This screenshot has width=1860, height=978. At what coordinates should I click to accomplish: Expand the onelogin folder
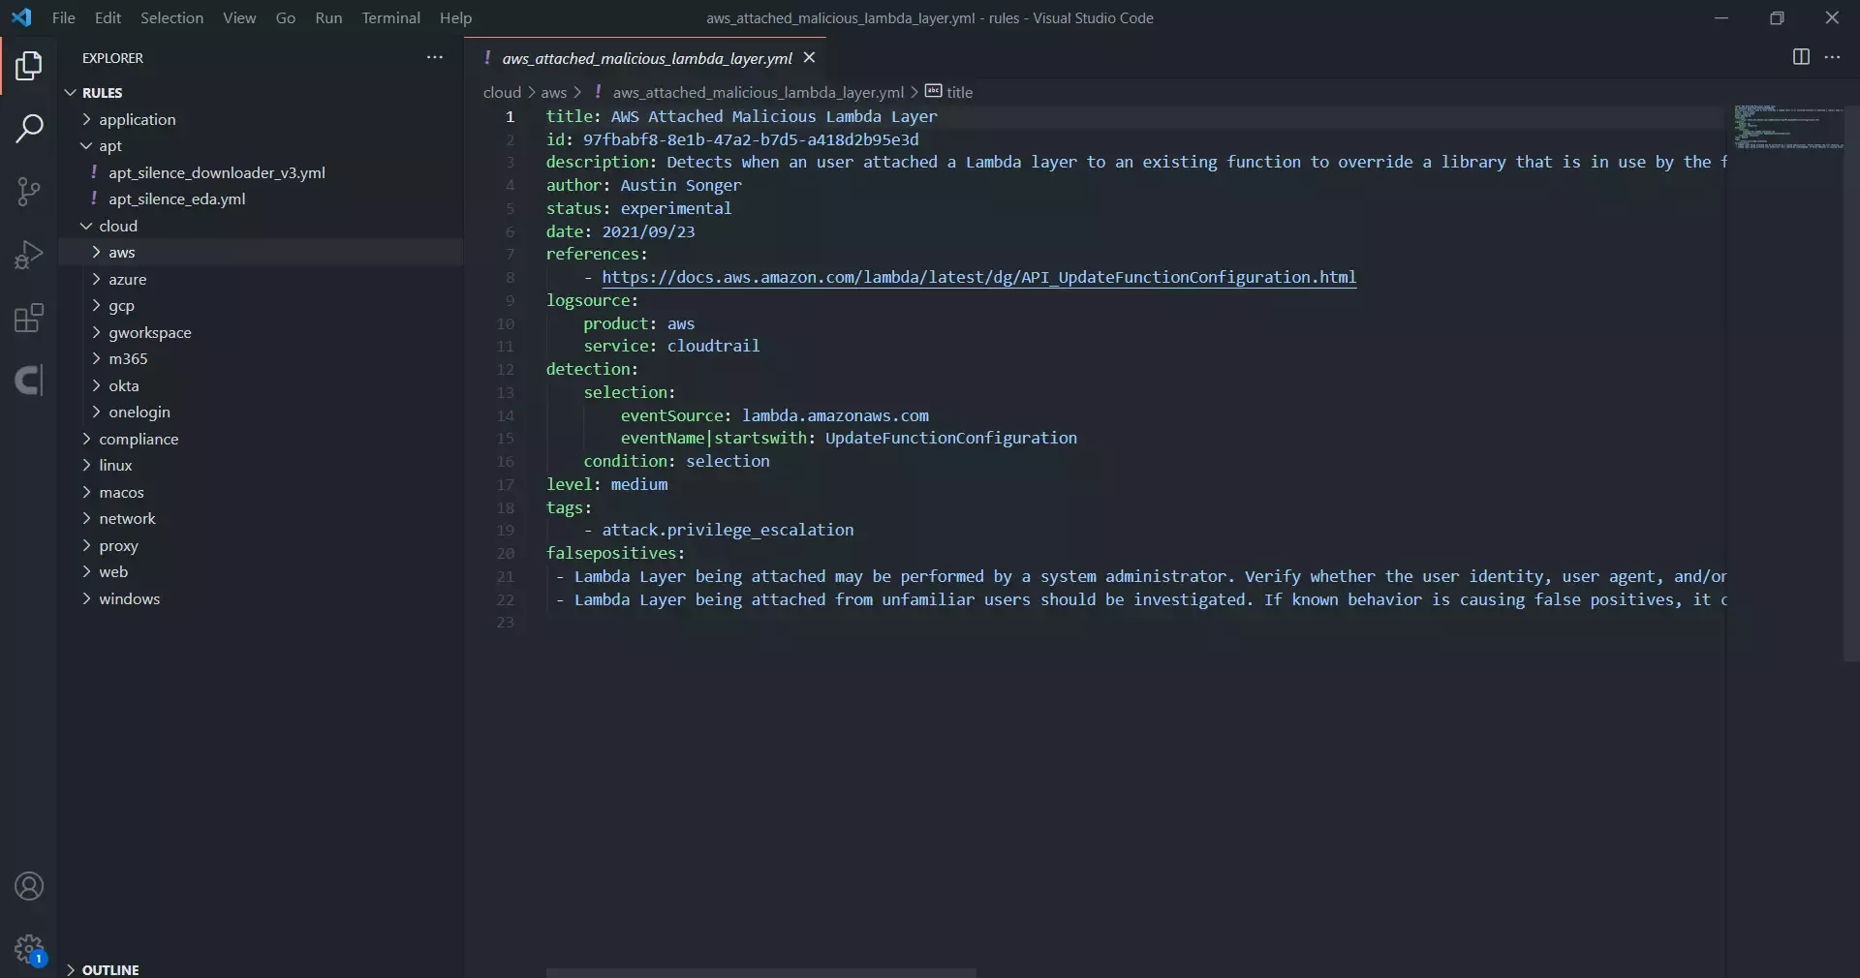pyautogui.click(x=96, y=412)
